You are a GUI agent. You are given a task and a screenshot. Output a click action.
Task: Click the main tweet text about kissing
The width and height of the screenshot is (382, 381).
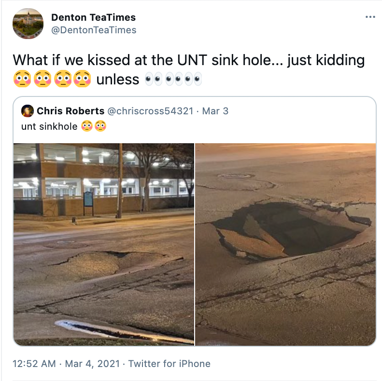pyautogui.click(x=188, y=60)
